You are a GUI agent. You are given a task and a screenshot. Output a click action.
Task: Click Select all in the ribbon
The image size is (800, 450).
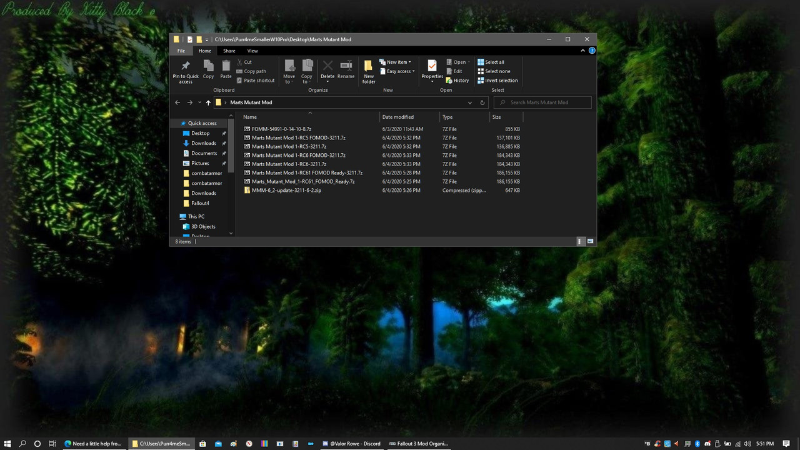[x=491, y=62]
